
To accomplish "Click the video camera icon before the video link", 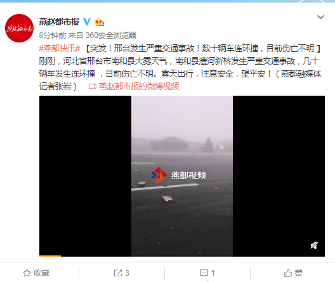I will tap(93, 86).
